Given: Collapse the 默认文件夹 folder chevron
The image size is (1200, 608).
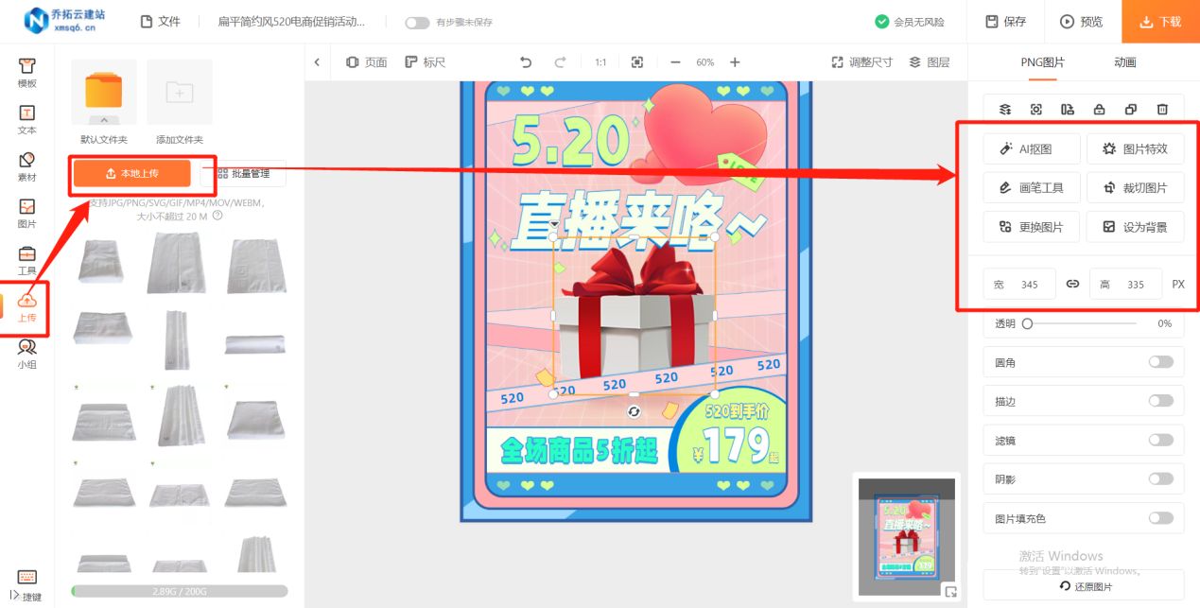Looking at the screenshot, I should (103, 121).
